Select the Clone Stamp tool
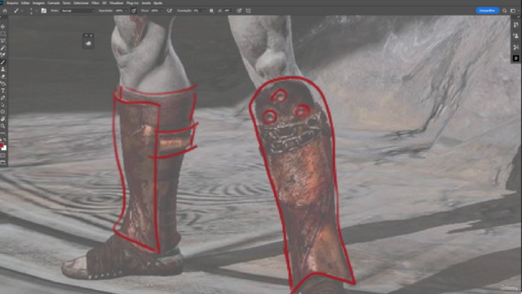Image resolution: width=522 pixels, height=294 pixels. (x=3, y=69)
